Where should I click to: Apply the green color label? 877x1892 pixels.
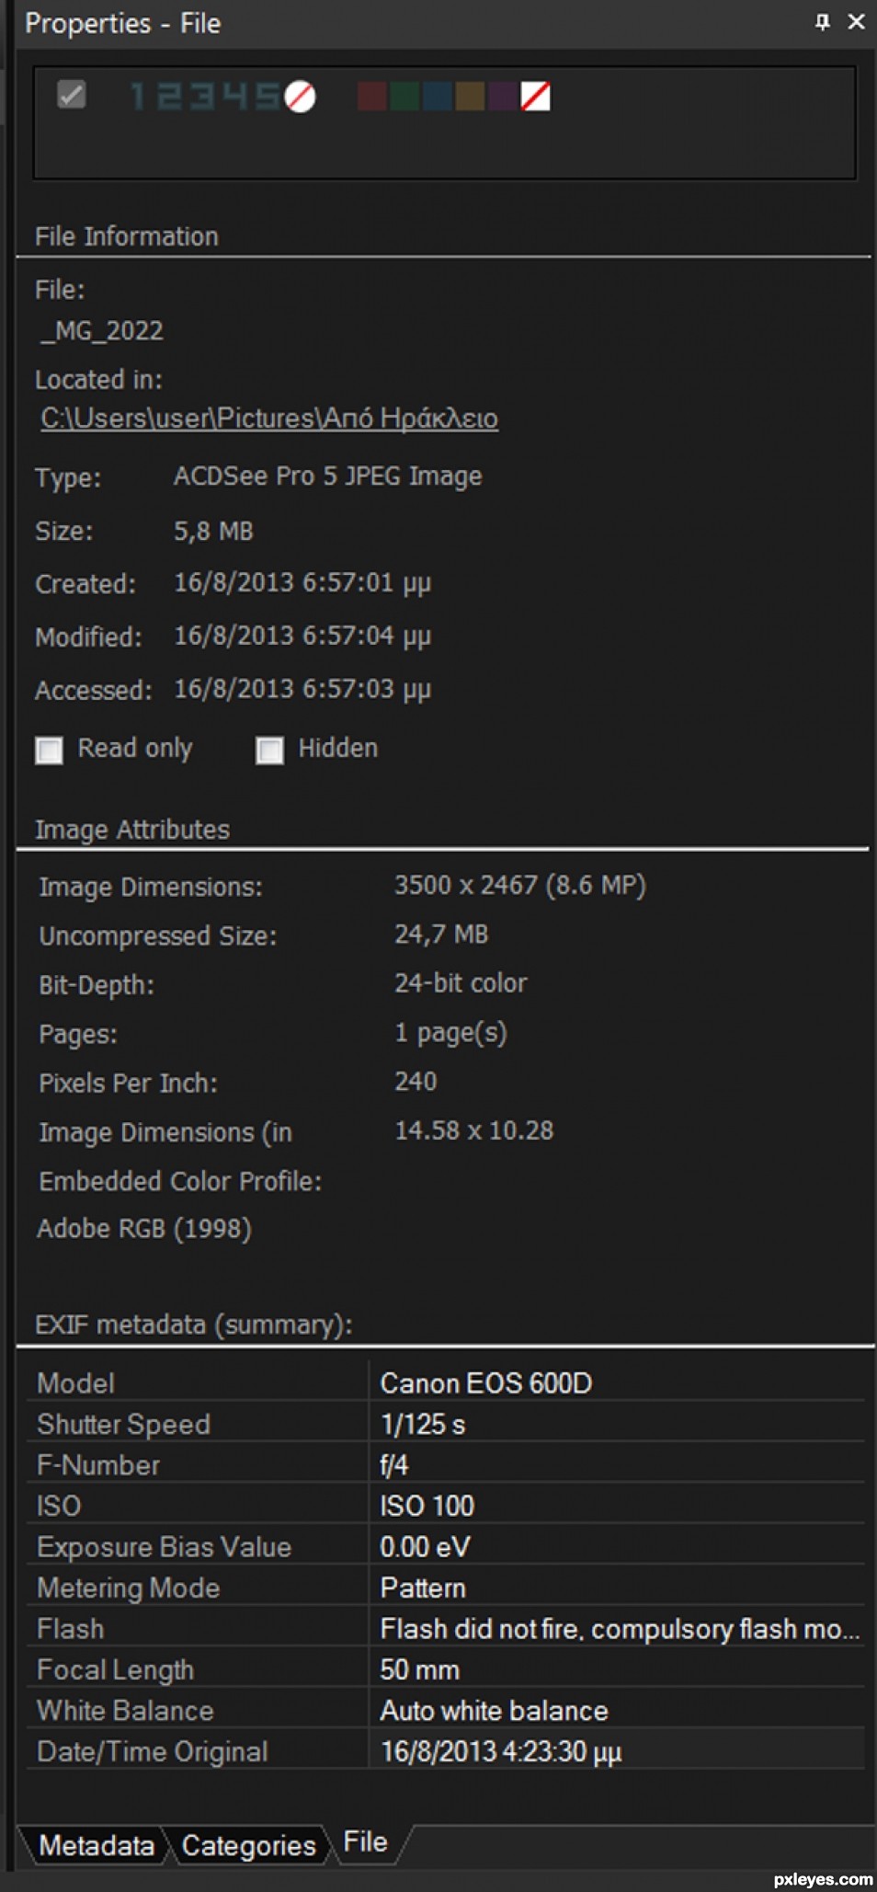tap(404, 96)
